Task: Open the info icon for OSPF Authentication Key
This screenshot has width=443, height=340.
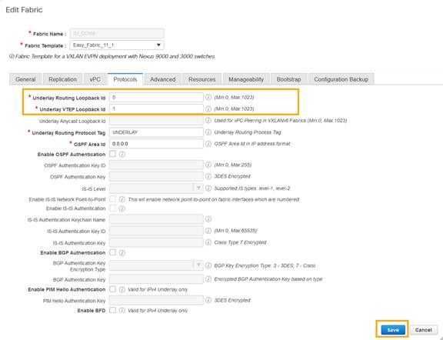Action: [208, 176]
